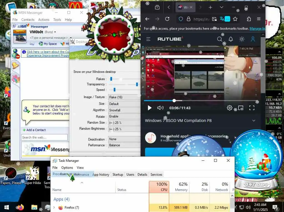Expand Windows 7 BSOD video description
Viewport: 284px width, 212px height.
[254, 121]
